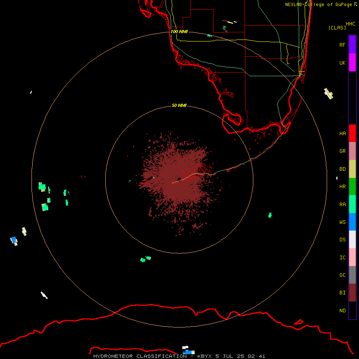This screenshot has height=359, width=359.
Task: Click the UK magenta legend swatch
Action: point(352,63)
